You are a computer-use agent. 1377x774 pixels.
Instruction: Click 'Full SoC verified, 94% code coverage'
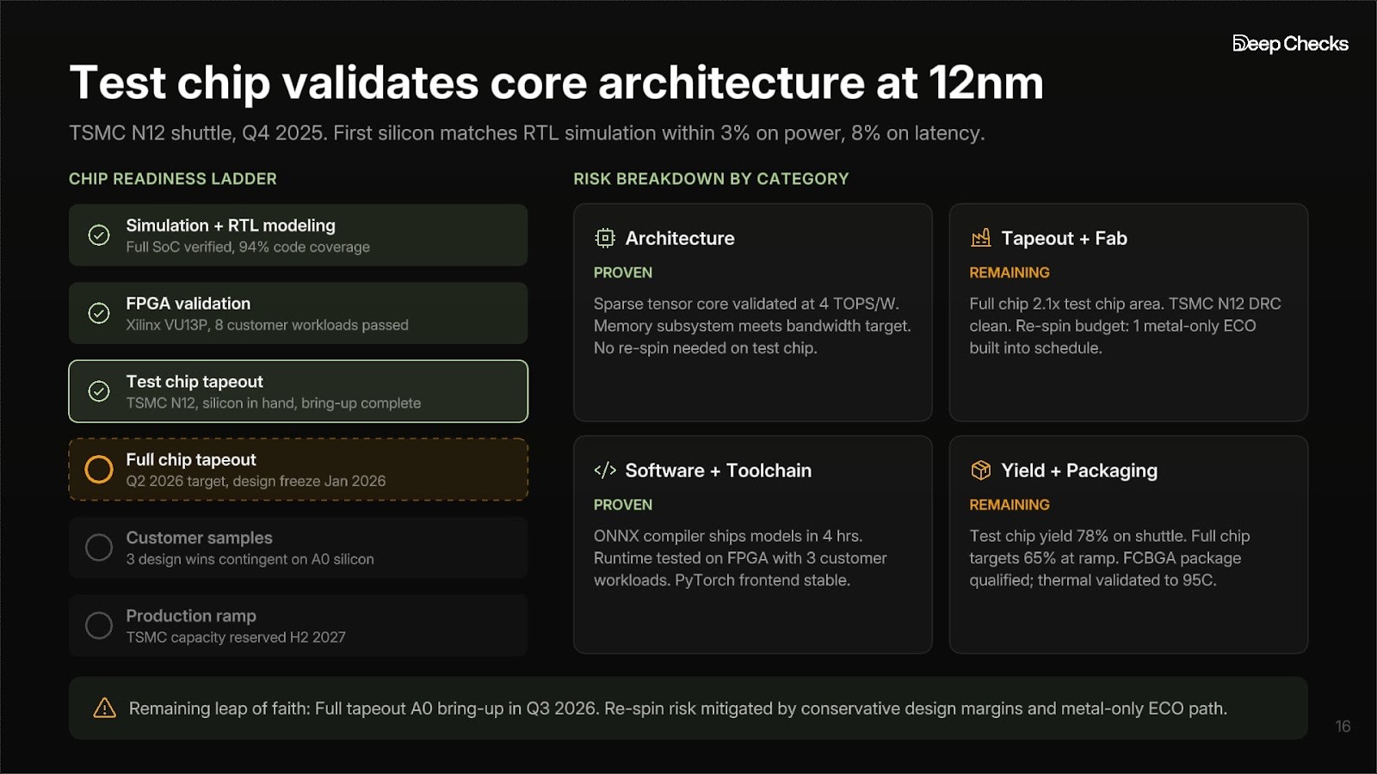248,247
